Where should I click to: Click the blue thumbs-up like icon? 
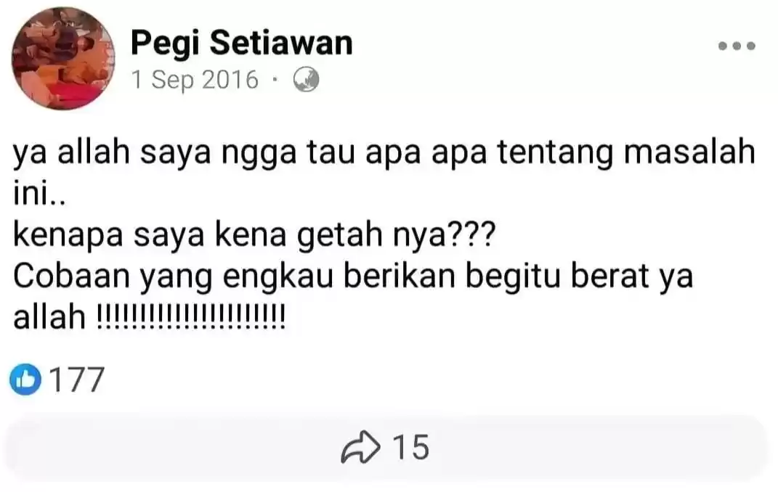click(x=25, y=379)
